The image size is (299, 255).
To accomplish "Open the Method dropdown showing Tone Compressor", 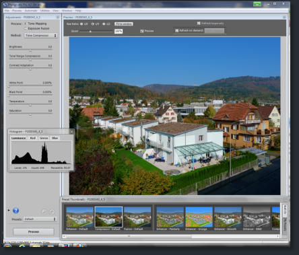I will 40,36.
